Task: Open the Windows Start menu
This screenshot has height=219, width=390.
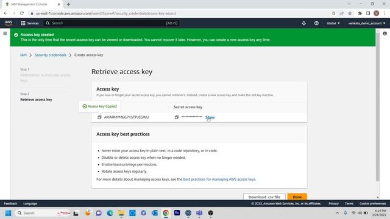Action: pyautogui.click(x=8, y=213)
